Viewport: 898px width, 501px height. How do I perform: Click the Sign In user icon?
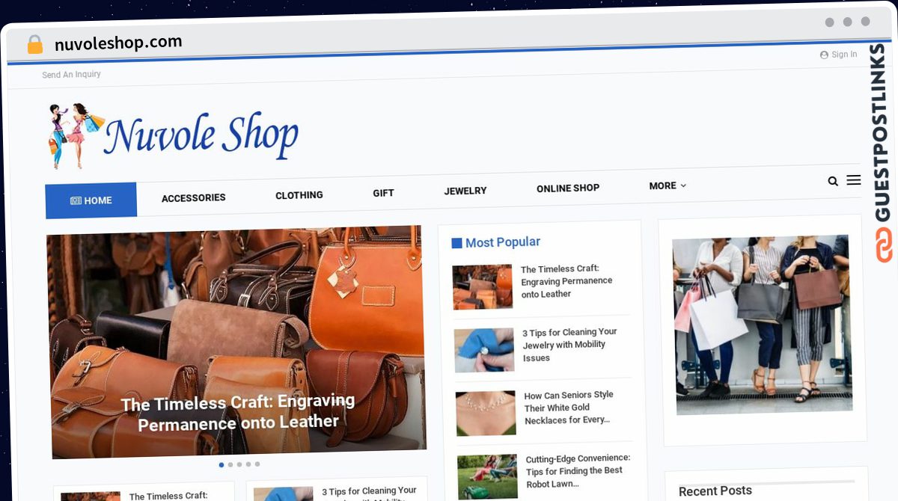click(x=824, y=55)
